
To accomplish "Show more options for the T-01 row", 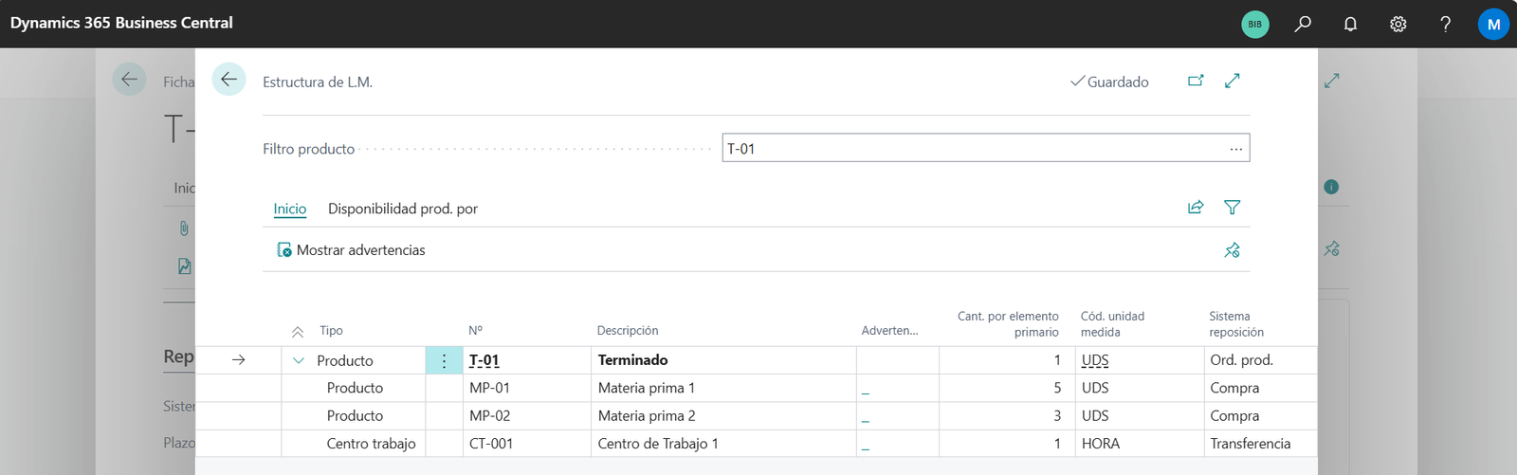I will click(x=444, y=360).
